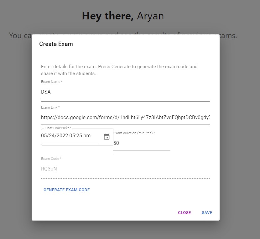Select the Google Forms link text

125,117
